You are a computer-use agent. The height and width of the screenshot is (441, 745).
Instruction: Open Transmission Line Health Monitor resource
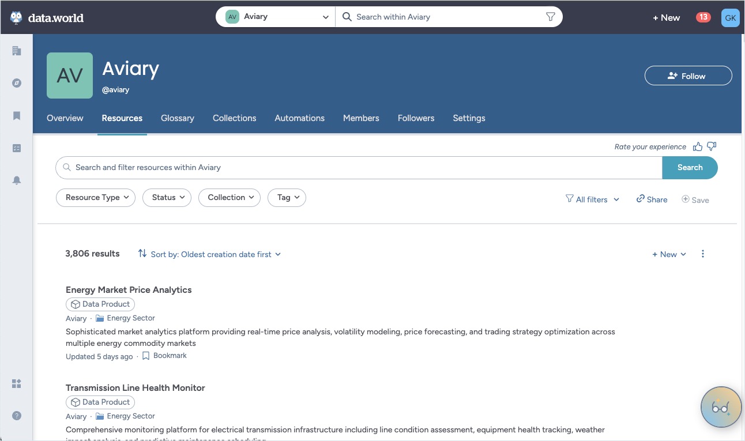(x=136, y=388)
